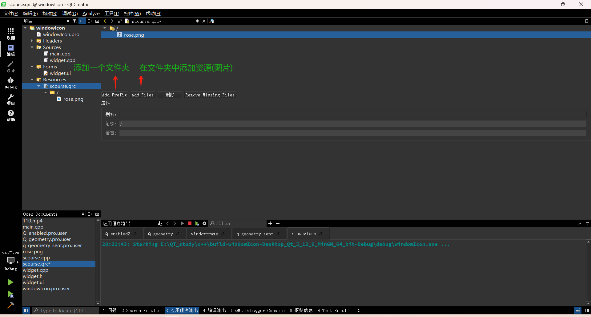Expand the Headers folder
This screenshot has width=591, height=317.
32,41
